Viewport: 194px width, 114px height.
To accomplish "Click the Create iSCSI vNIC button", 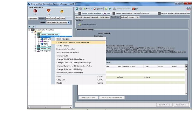I will point(88,98).
